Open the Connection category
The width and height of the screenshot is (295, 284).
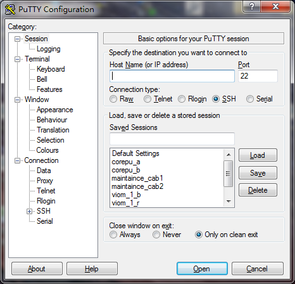click(x=41, y=160)
